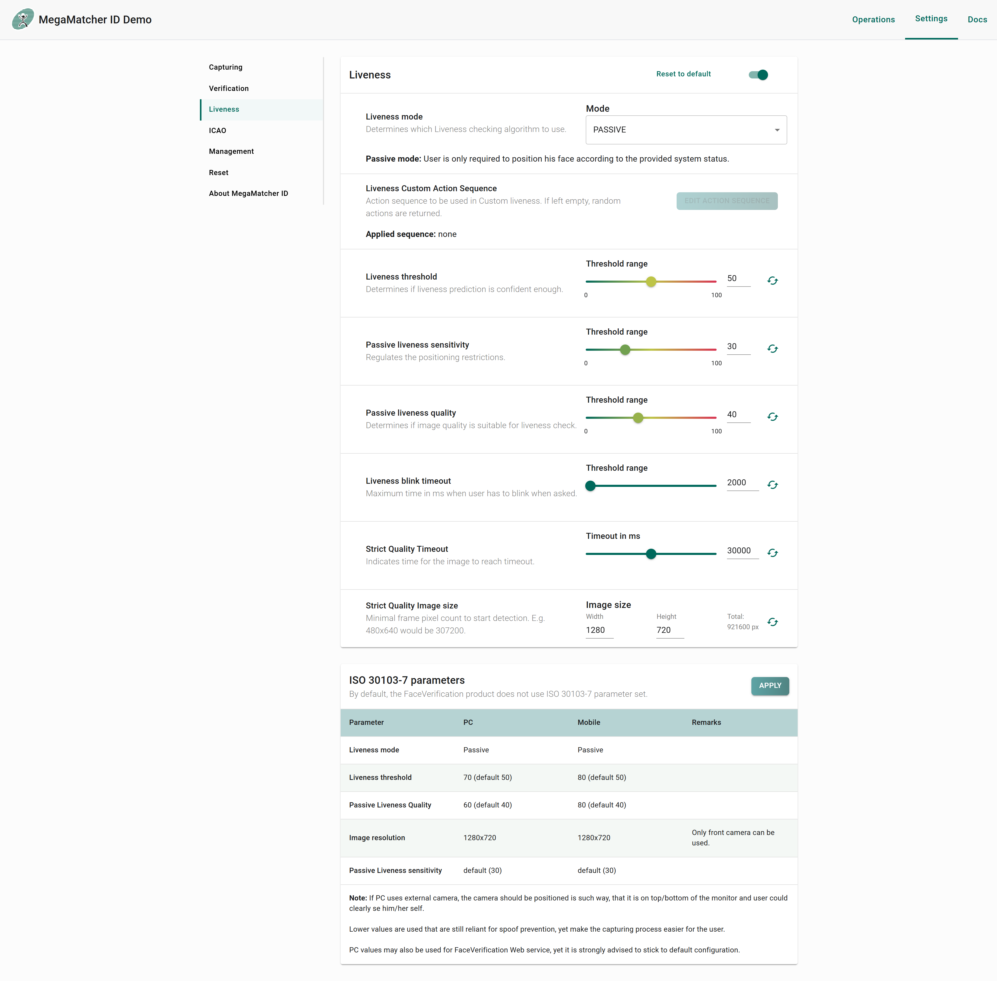
Task: Reset Liveness blink timeout to default
Action: [772, 485]
